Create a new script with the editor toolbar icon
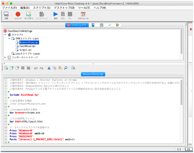 click(6, 68)
